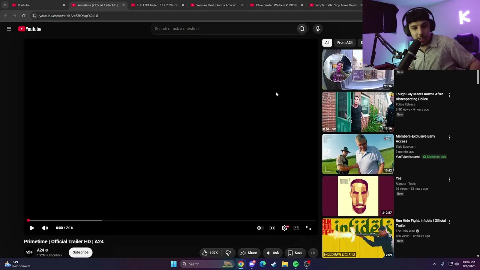The width and height of the screenshot is (480, 270).
Task: Switch to the YouTube browser tab
Action: (37, 5)
